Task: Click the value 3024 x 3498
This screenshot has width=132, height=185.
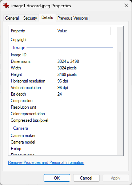Action: (68, 61)
